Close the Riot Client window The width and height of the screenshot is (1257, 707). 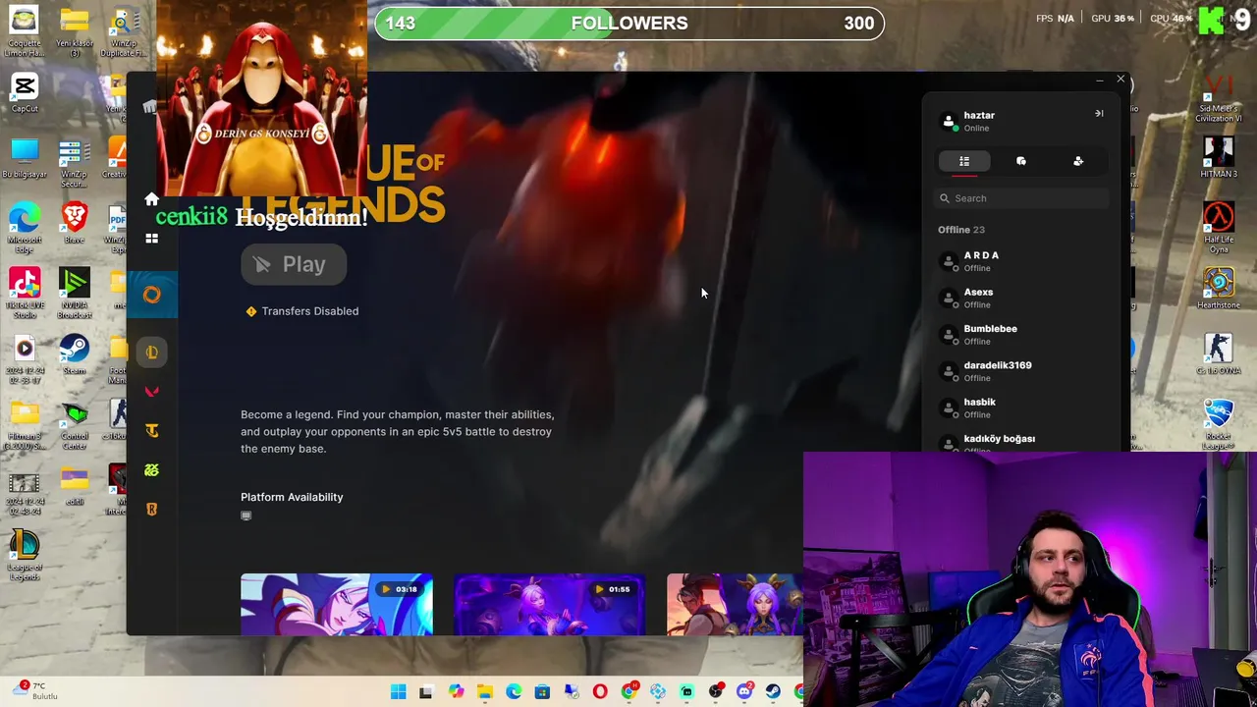pos(1120,80)
